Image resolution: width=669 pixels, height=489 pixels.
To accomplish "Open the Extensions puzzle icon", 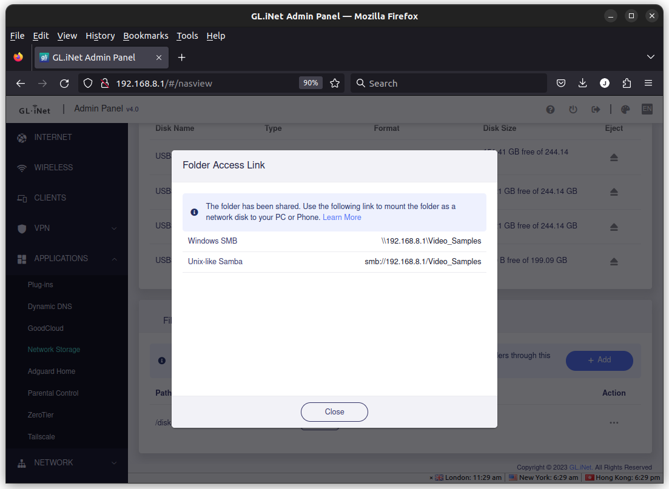I will pyautogui.click(x=627, y=84).
